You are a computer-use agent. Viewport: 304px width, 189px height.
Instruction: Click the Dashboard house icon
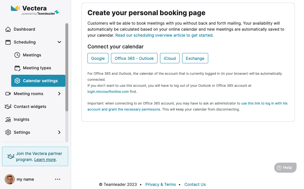(8, 29)
